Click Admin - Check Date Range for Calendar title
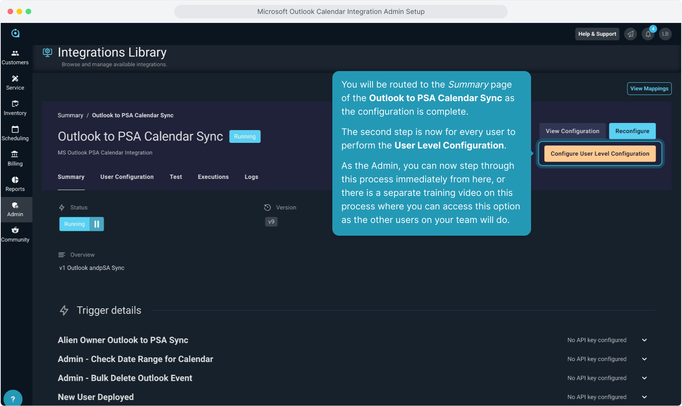This screenshot has width=682, height=406. [135, 359]
